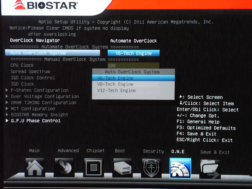252x189 pixels.
Task: Select the Auto OverClock System row
Action: pyautogui.click(x=53, y=53)
